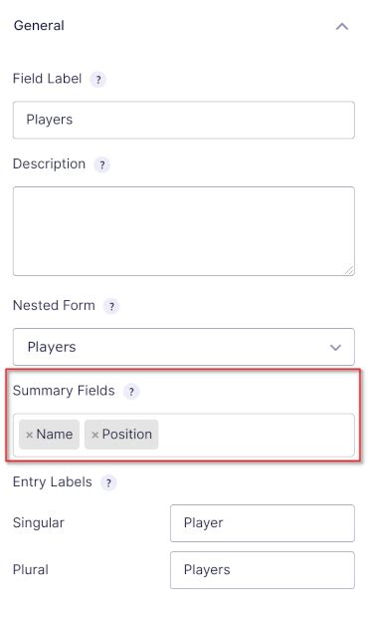Edit the Plural entry label field

263,570
